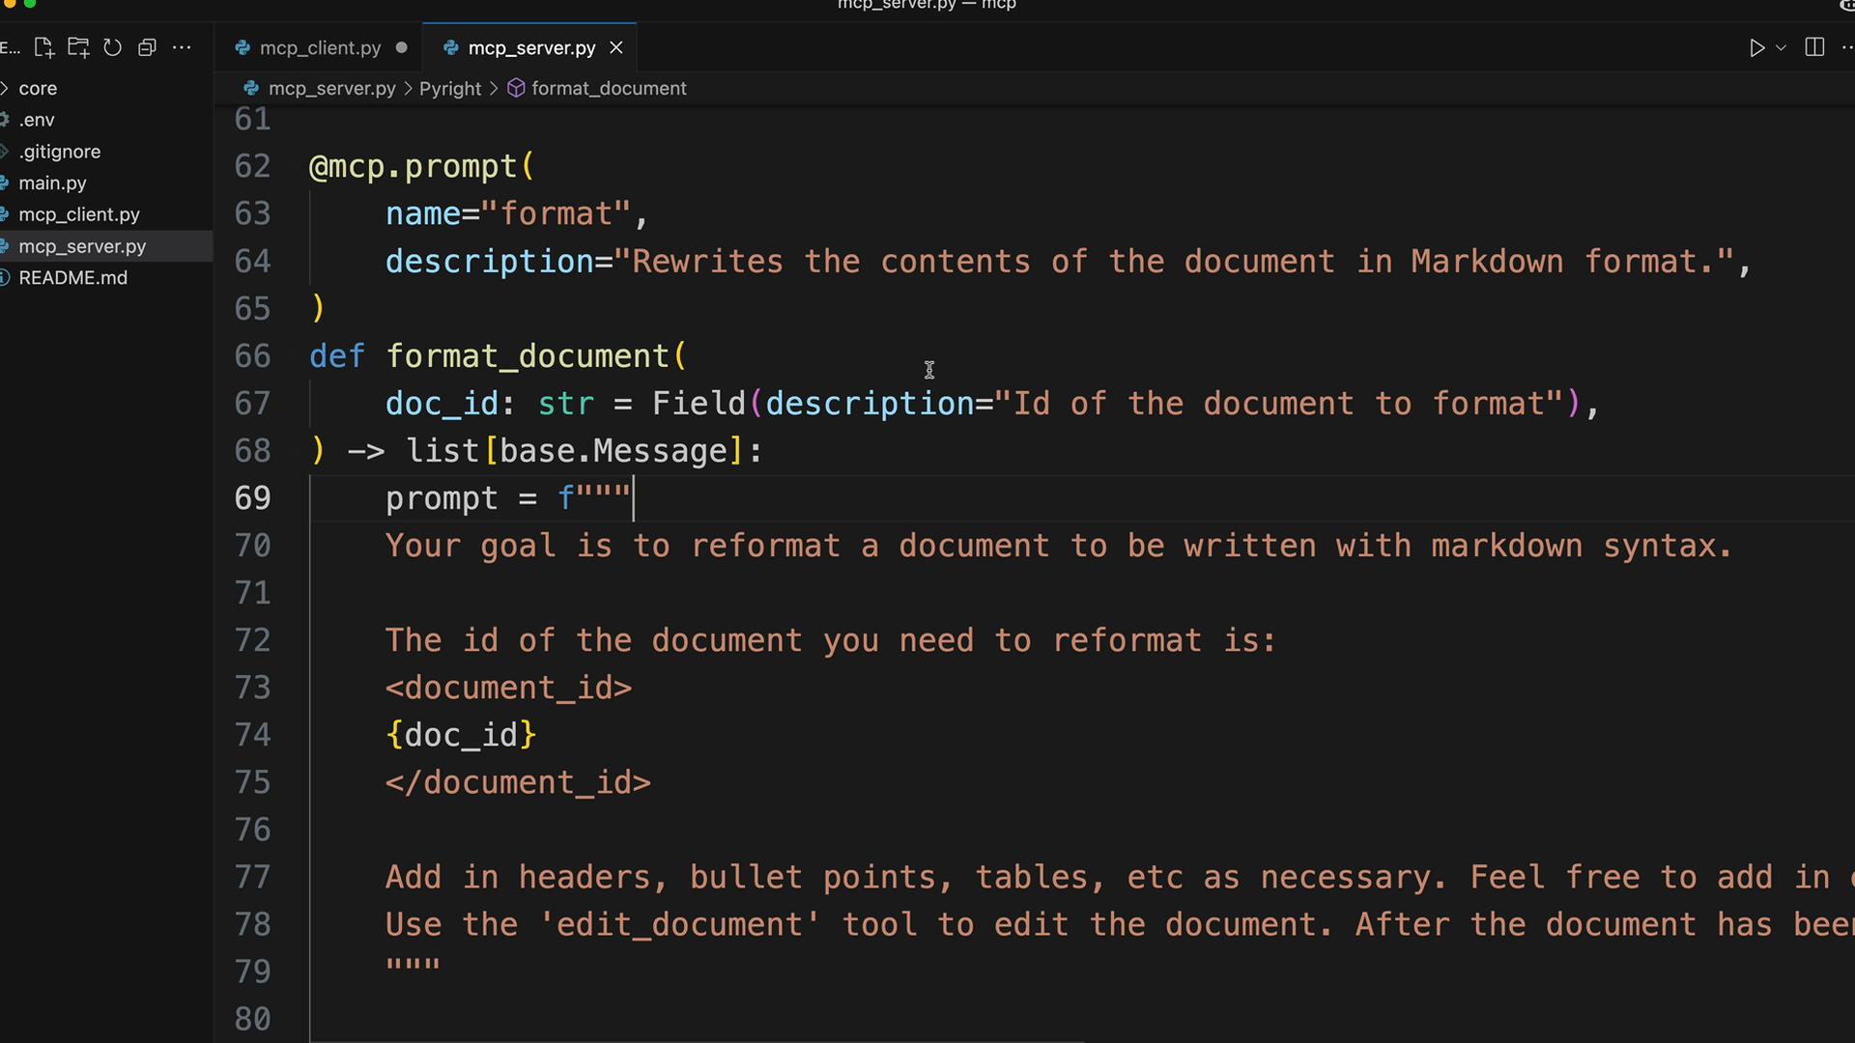Click line number 80 in gutter
Image resolution: width=1855 pixels, height=1043 pixels.
pyautogui.click(x=252, y=1018)
